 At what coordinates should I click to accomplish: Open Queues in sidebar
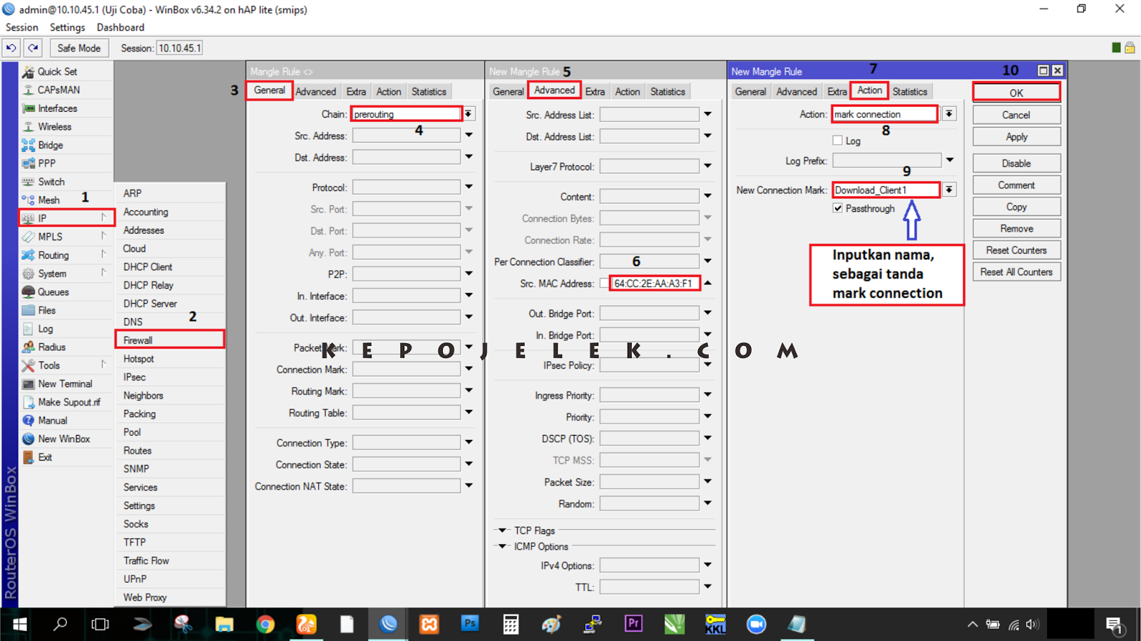tap(53, 292)
